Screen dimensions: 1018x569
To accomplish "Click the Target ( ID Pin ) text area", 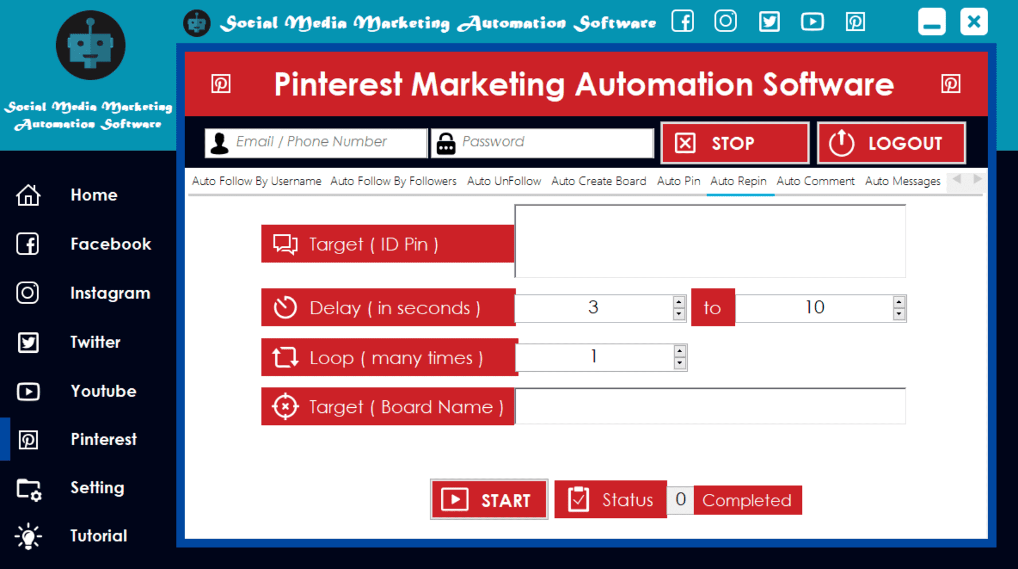I will coord(710,241).
